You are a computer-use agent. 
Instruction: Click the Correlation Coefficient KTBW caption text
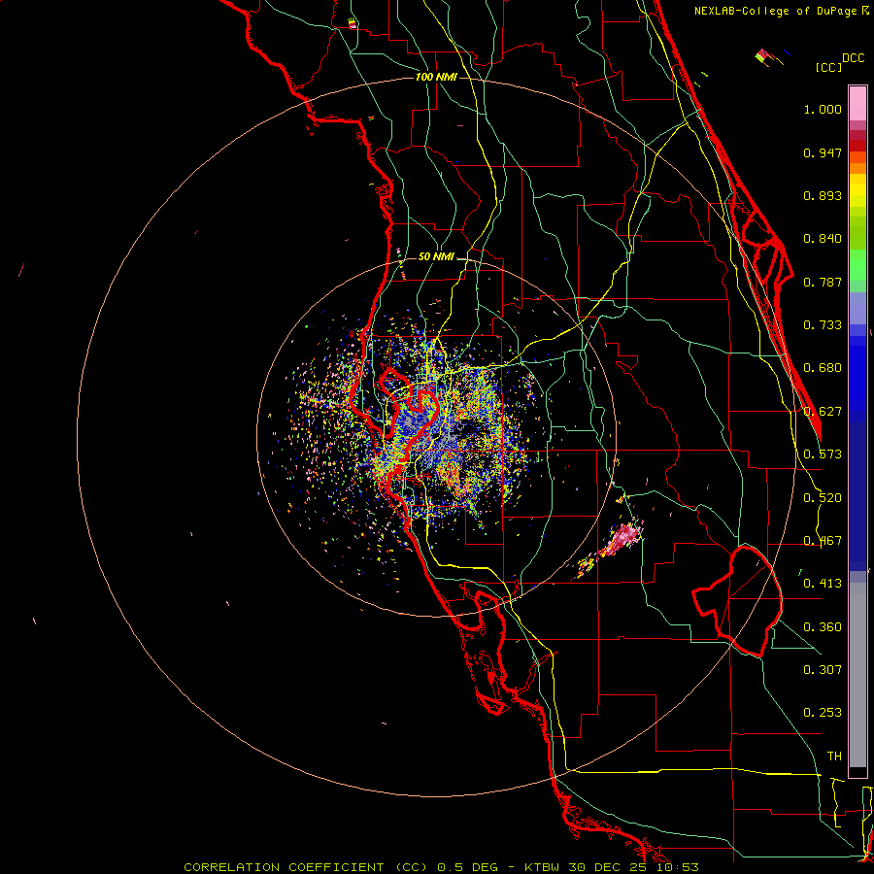pyautogui.click(x=441, y=867)
